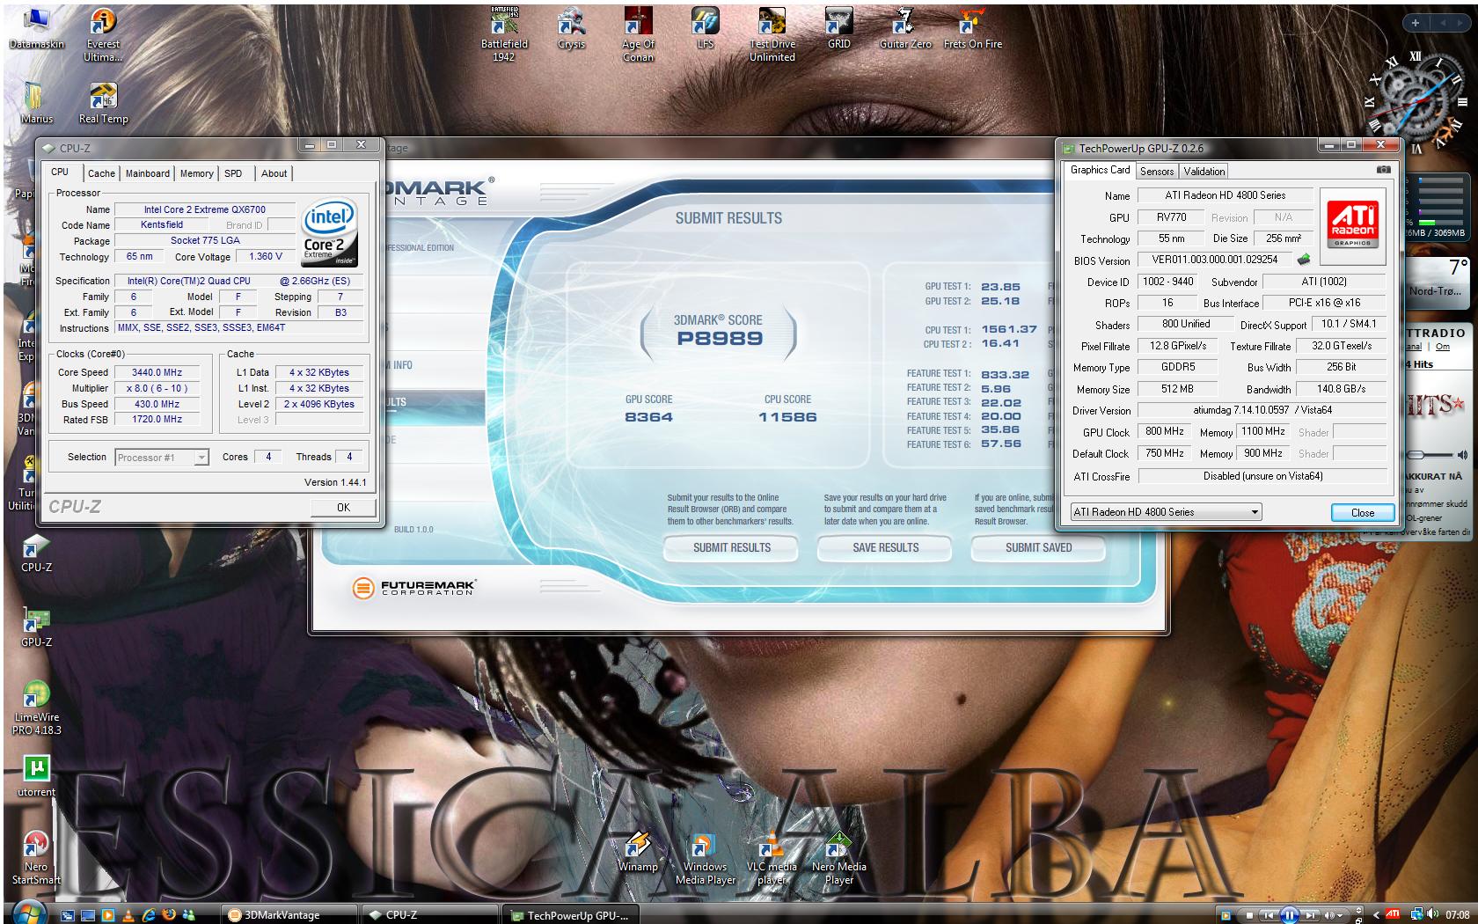This screenshot has height=924, width=1478.
Task: Click the ATI tray icon in the taskbar
Action: (x=1393, y=914)
